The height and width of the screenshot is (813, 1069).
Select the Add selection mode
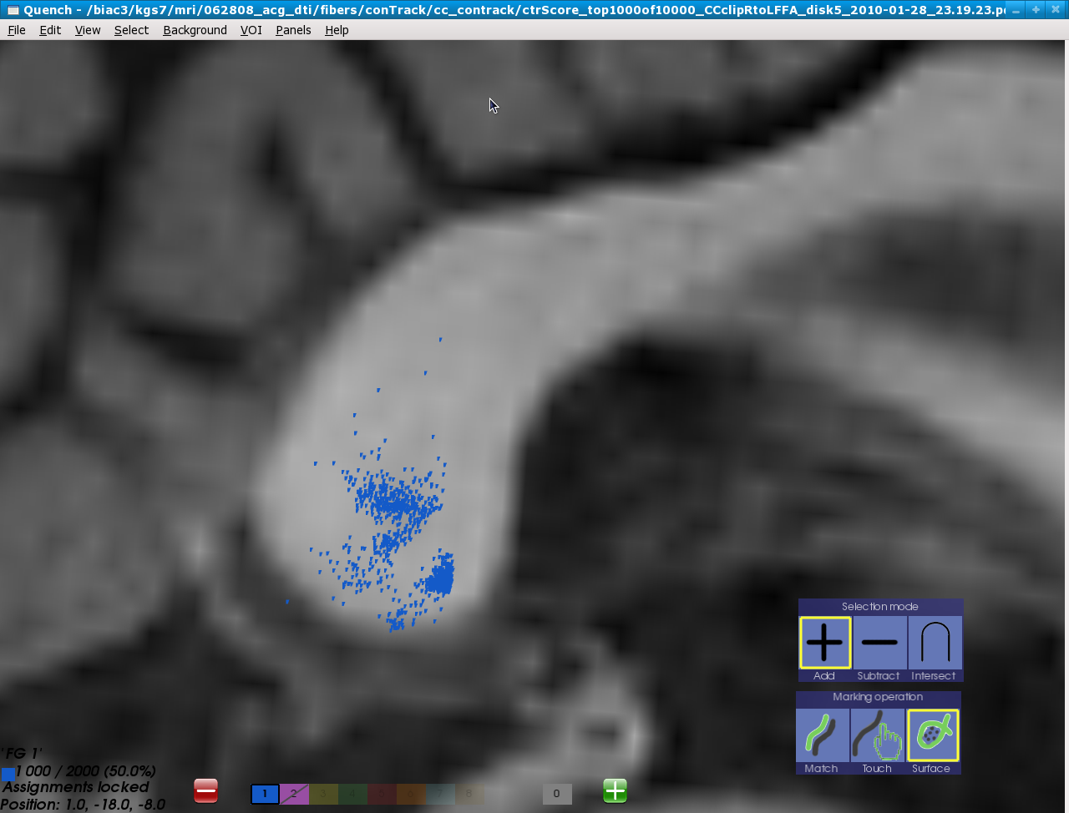tap(824, 643)
